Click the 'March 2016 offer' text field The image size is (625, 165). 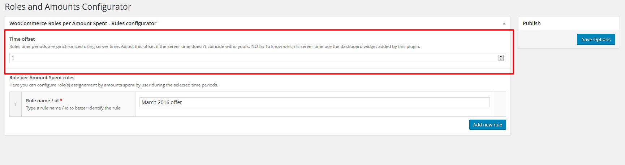314,102
